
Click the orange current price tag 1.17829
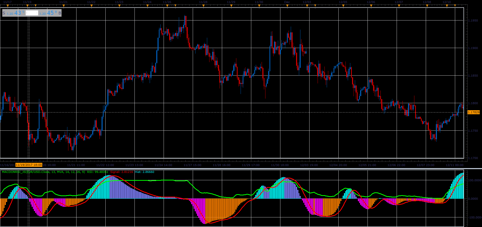point(473,112)
